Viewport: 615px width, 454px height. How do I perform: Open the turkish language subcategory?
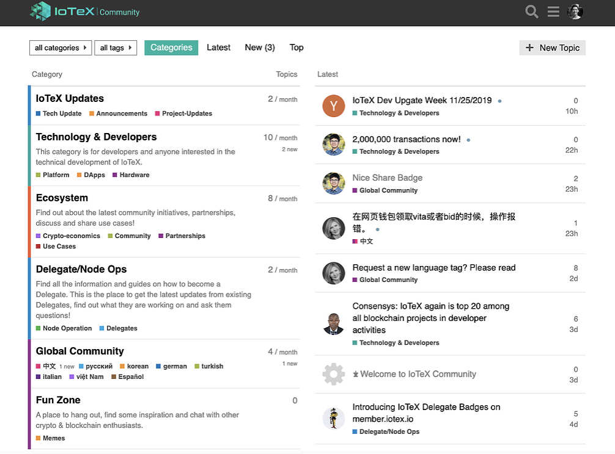[x=208, y=366]
